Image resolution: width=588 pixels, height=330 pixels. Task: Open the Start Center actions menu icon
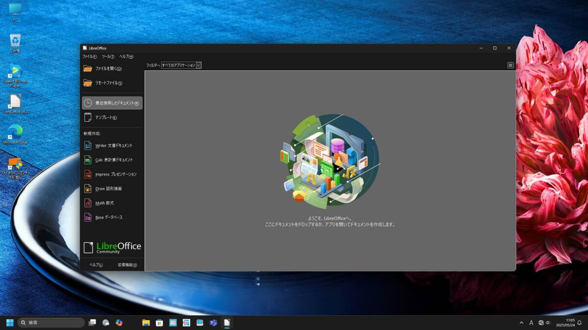pyautogui.click(x=511, y=65)
